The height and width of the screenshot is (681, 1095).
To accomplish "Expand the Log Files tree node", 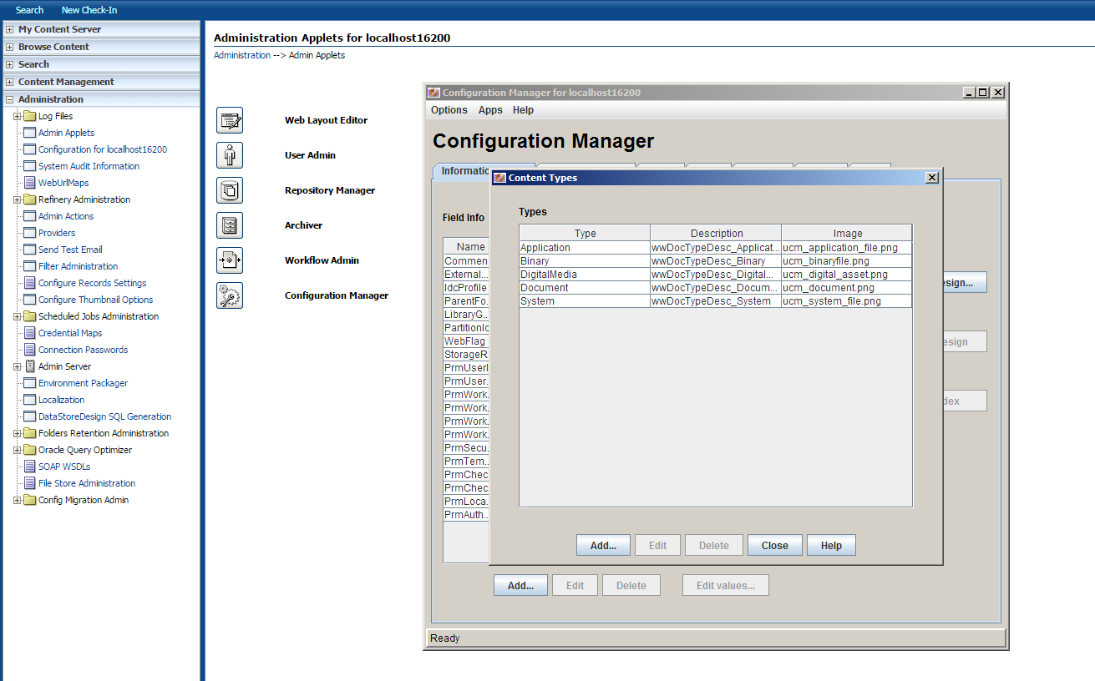I will coord(17,116).
